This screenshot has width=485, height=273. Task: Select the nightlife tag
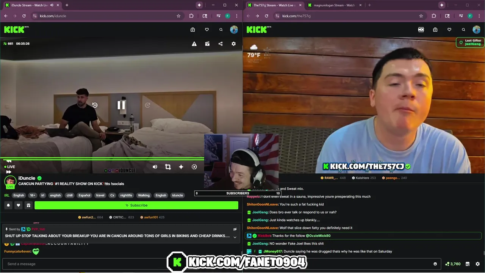[126, 195]
